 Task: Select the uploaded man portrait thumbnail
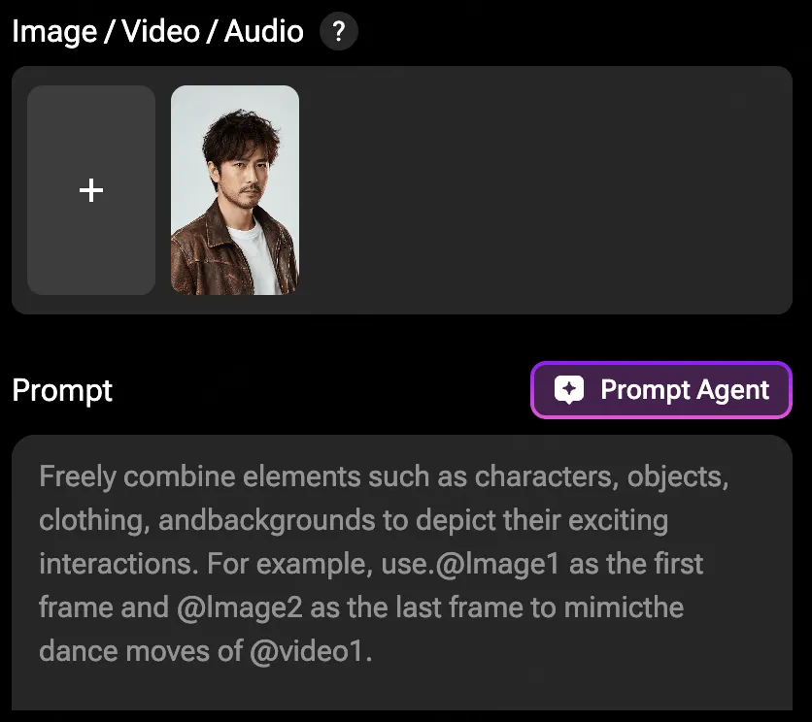235,190
